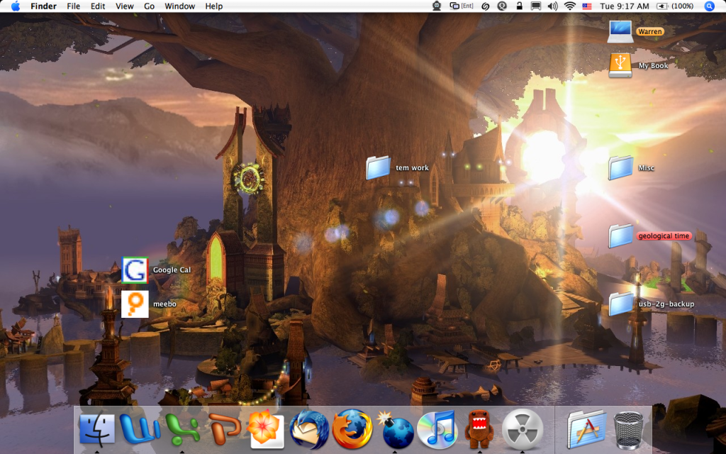Open Finder from the Dock
Image resolution: width=726 pixels, height=454 pixels.
(97, 429)
